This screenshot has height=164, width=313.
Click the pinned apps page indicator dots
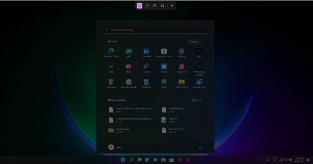point(211,69)
